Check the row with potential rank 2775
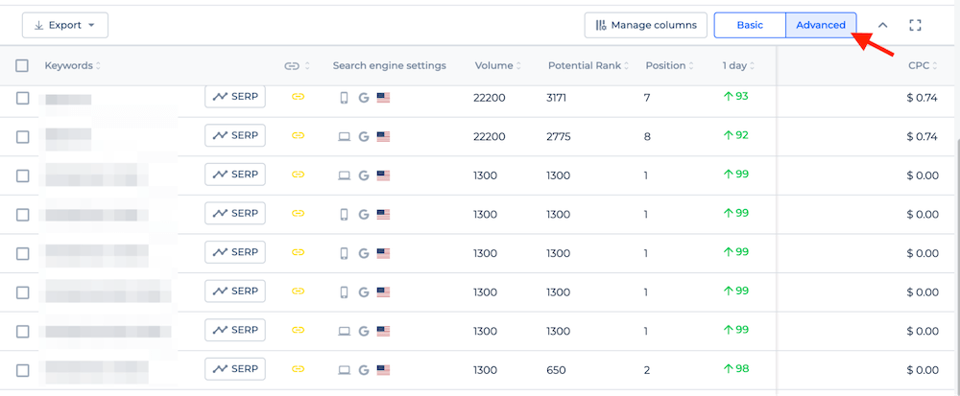 coord(23,137)
